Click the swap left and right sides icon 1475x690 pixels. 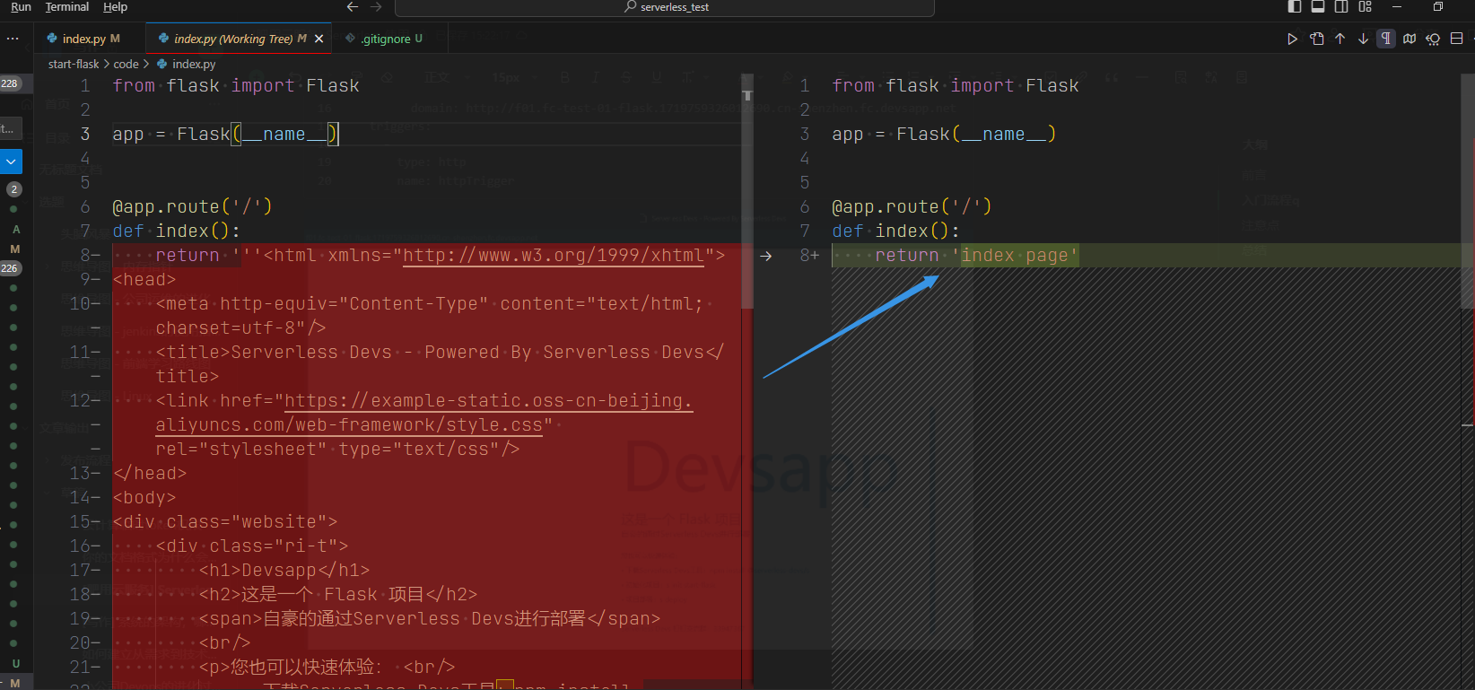click(1433, 39)
